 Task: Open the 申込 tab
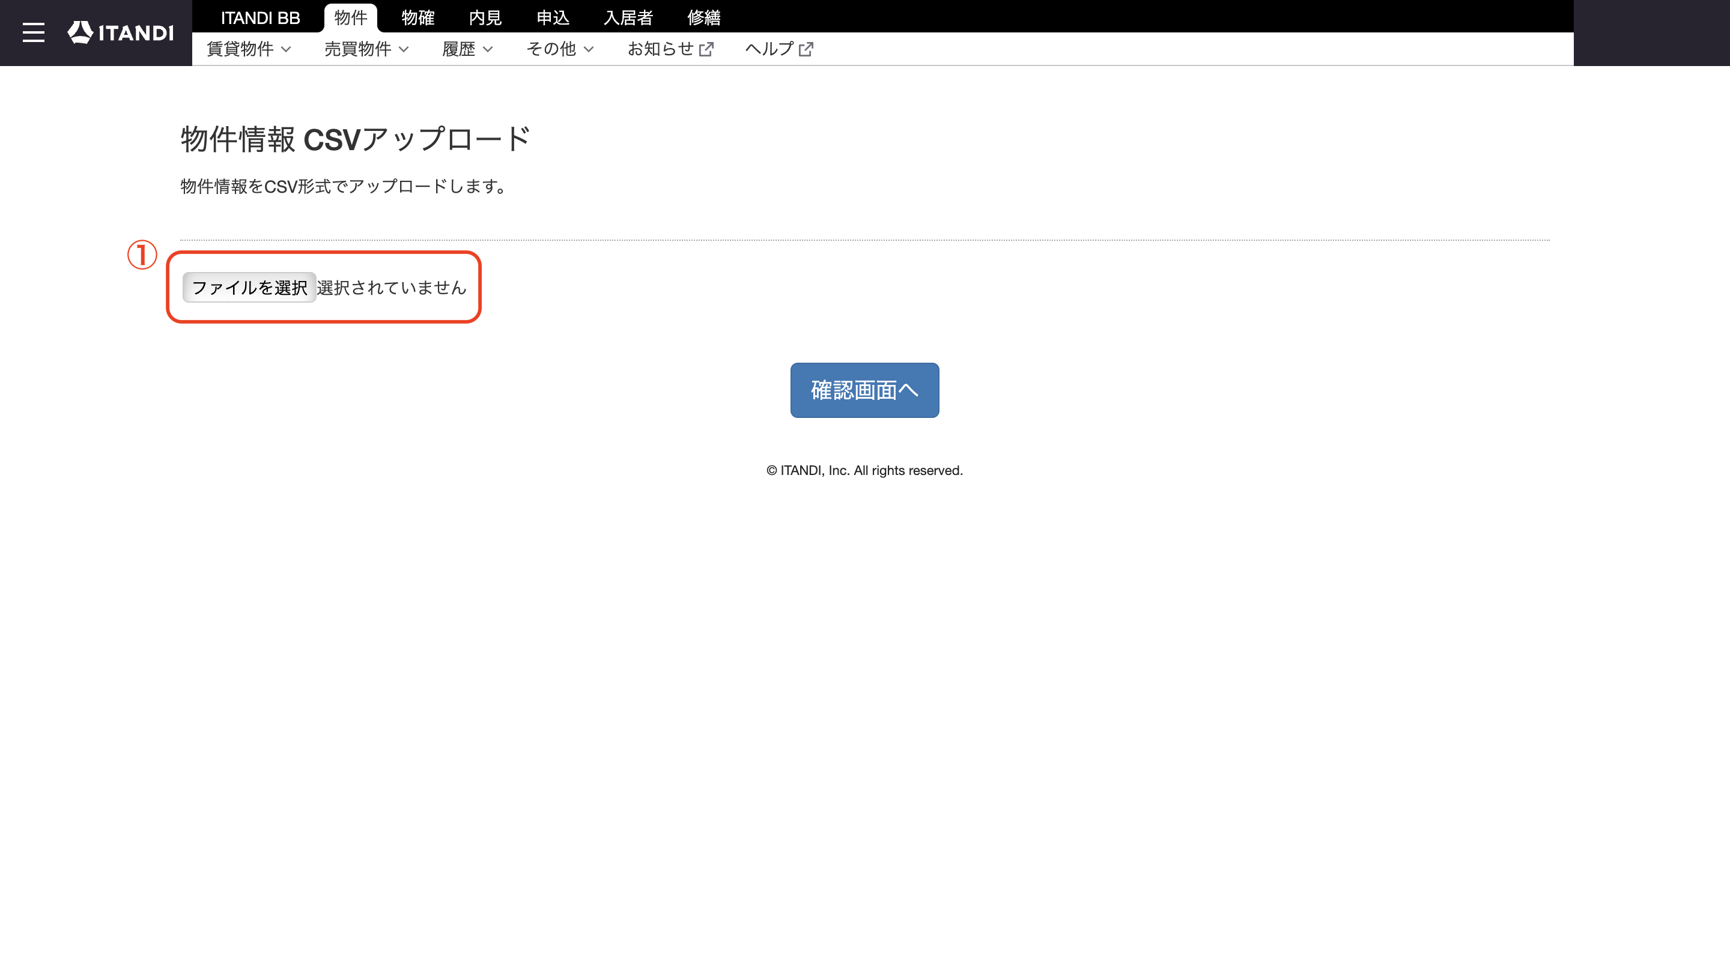click(553, 17)
